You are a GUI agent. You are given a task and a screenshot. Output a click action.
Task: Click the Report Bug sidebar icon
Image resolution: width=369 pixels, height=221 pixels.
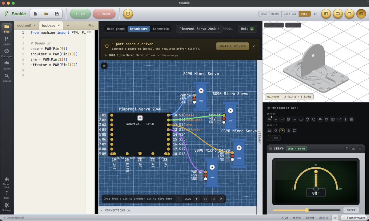[x=6, y=182]
